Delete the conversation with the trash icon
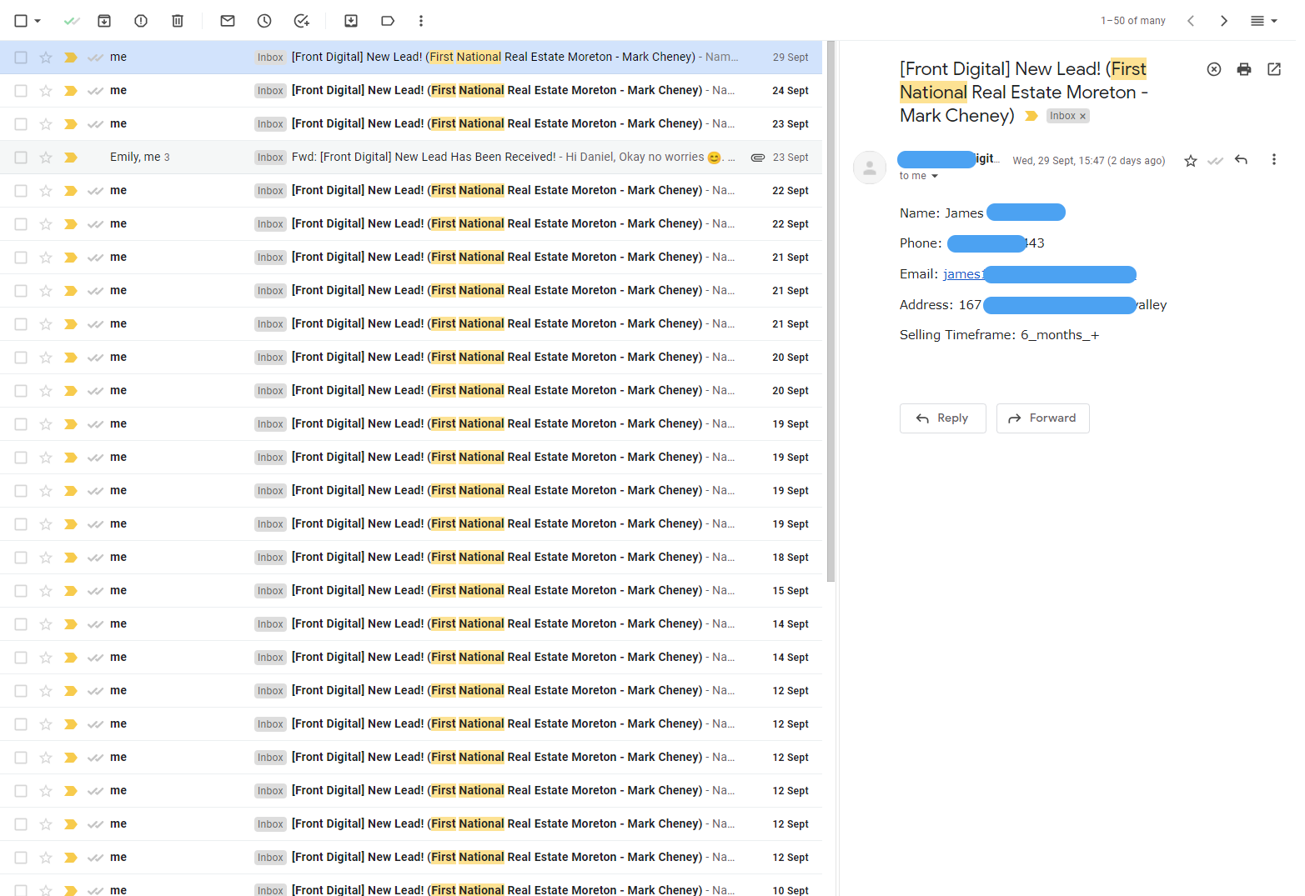Screen dimensions: 1305x896 pos(178,21)
